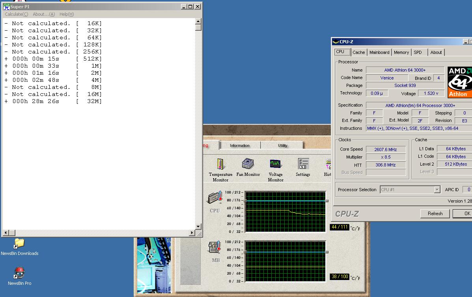
Task: Click the Super PI title bar icon
Action: tap(6, 7)
